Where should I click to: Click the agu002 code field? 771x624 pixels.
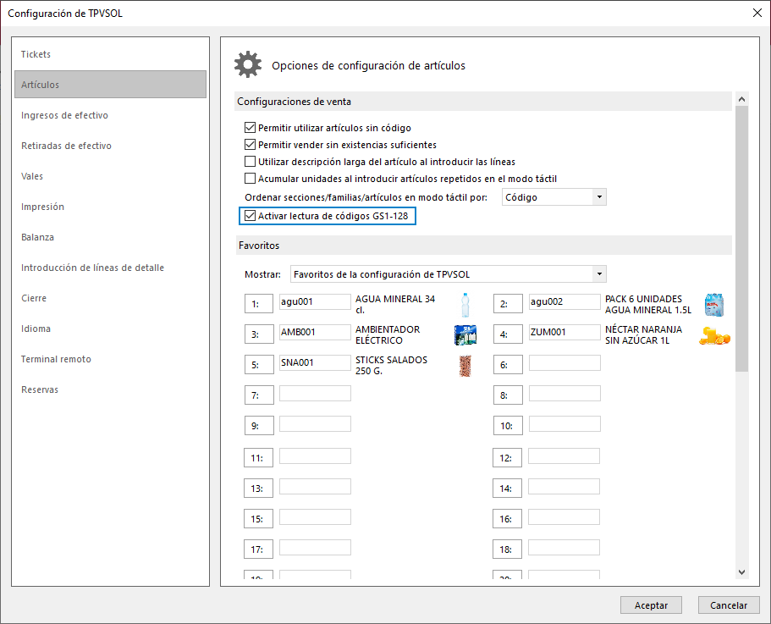pyautogui.click(x=564, y=302)
